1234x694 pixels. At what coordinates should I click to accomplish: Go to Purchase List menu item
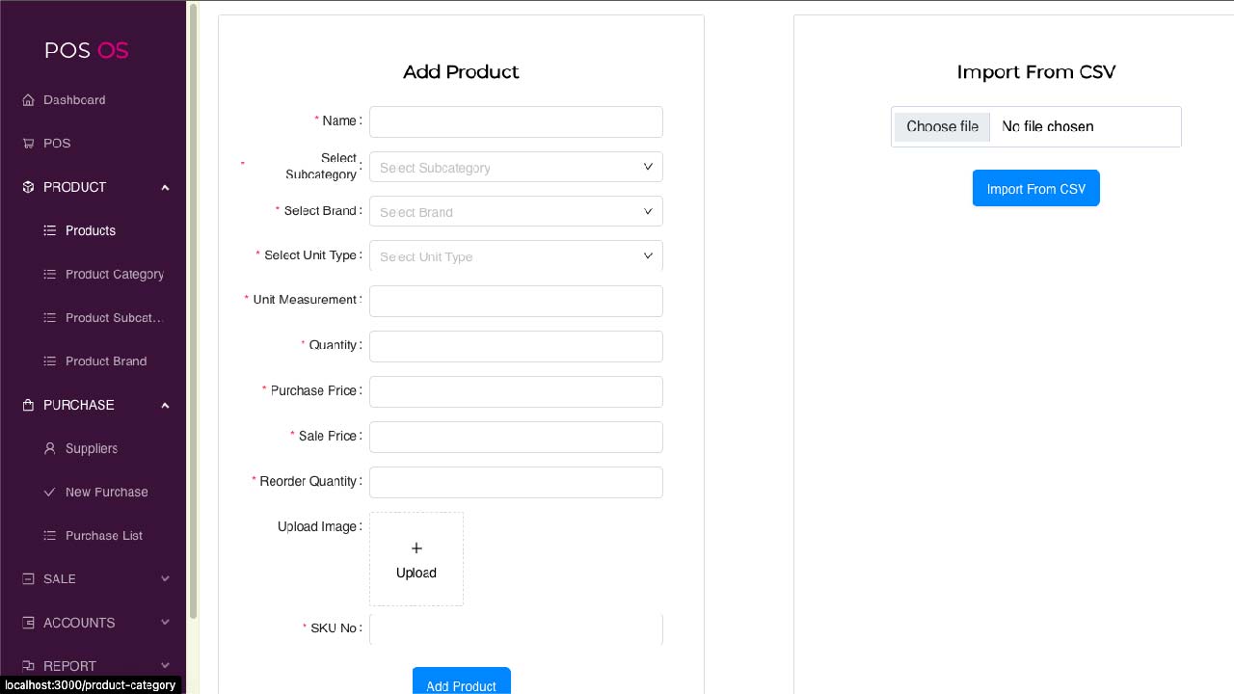pos(103,536)
